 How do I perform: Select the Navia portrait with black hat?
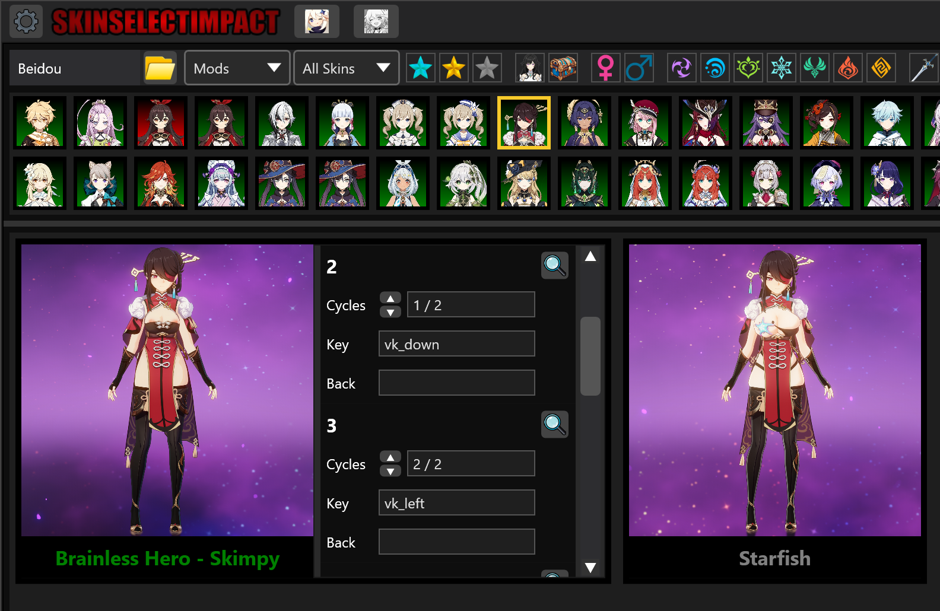pyautogui.click(x=524, y=183)
